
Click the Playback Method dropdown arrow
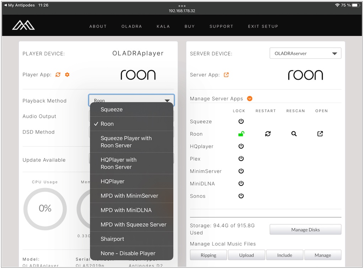click(x=167, y=100)
